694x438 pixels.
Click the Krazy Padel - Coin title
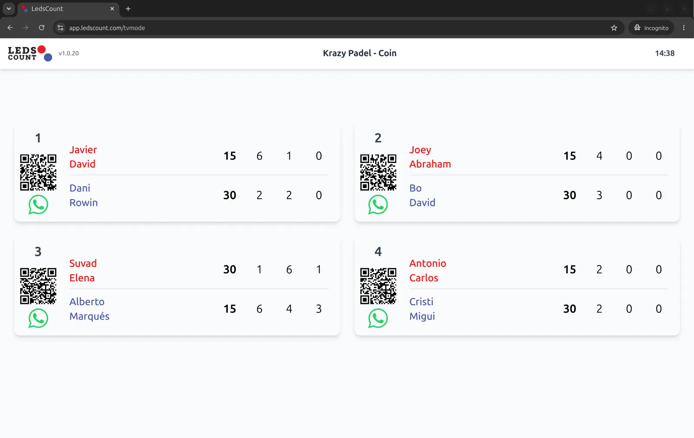(x=360, y=53)
